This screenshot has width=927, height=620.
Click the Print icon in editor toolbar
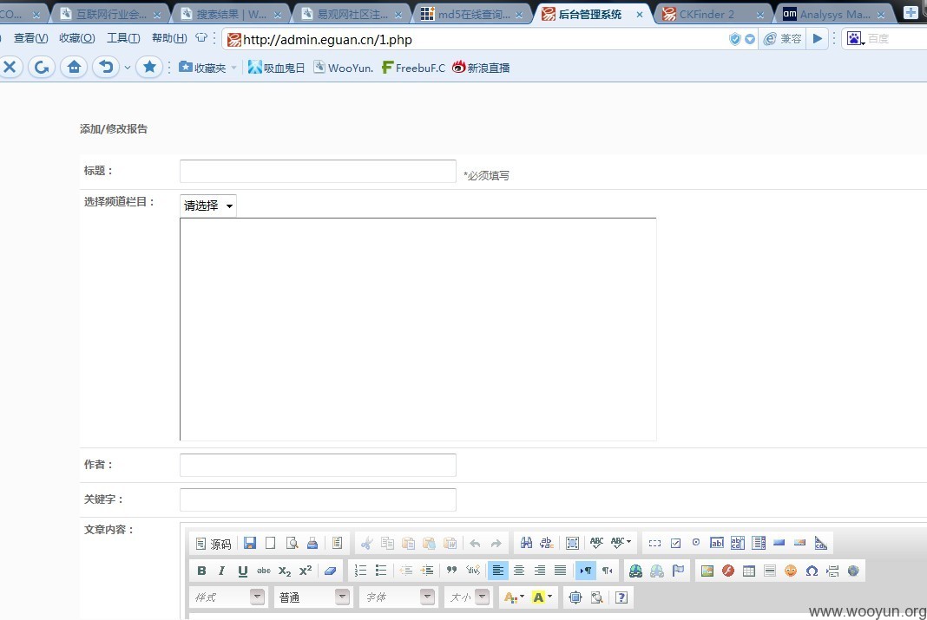pyautogui.click(x=312, y=543)
